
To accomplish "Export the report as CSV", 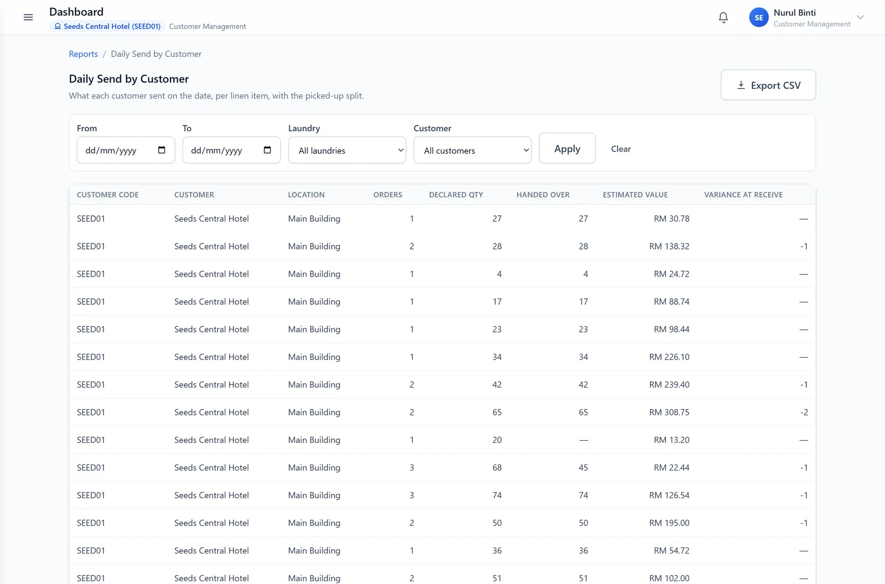I will [768, 85].
